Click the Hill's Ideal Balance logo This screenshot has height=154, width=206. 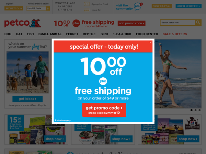pyautogui.click(x=192, y=123)
